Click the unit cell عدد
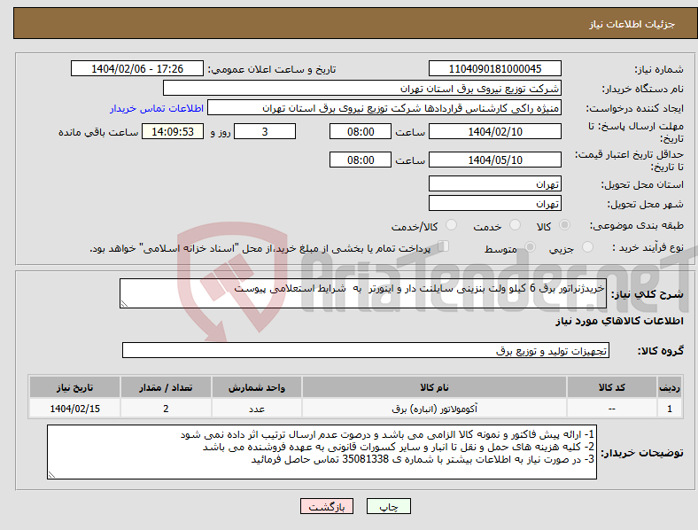 tap(257, 409)
